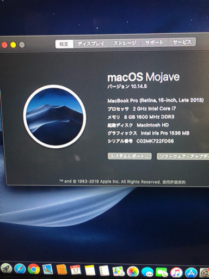
Task: Click the serial number C02MK722FD56
Action: tap(155, 141)
